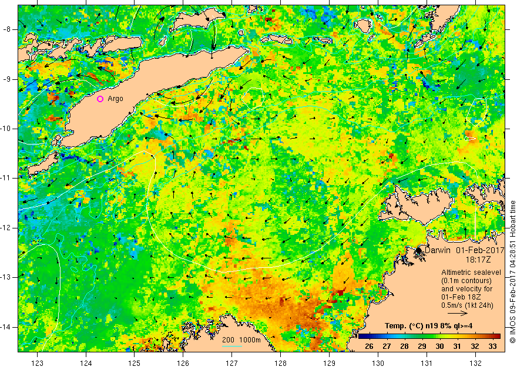Click the latitude axis label '-12'

point(6,228)
